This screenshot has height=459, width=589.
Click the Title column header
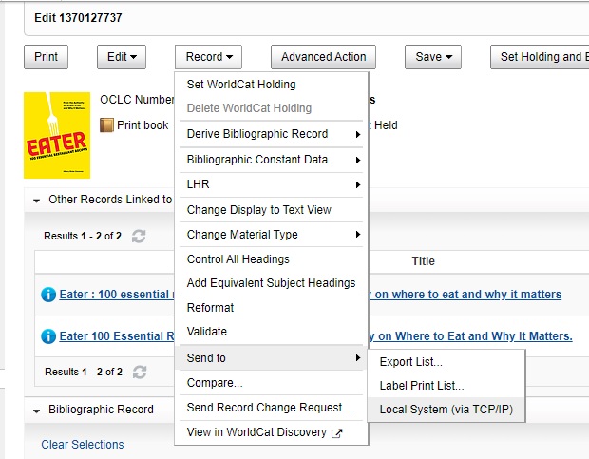point(424,261)
